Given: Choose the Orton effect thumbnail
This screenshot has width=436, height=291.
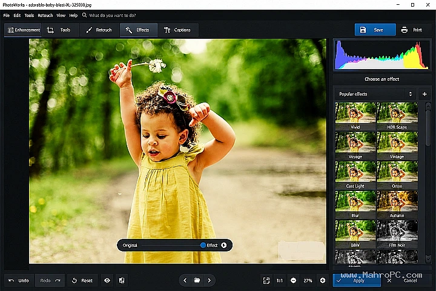Looking at the screenshot, I should click(x=397, y=175).
